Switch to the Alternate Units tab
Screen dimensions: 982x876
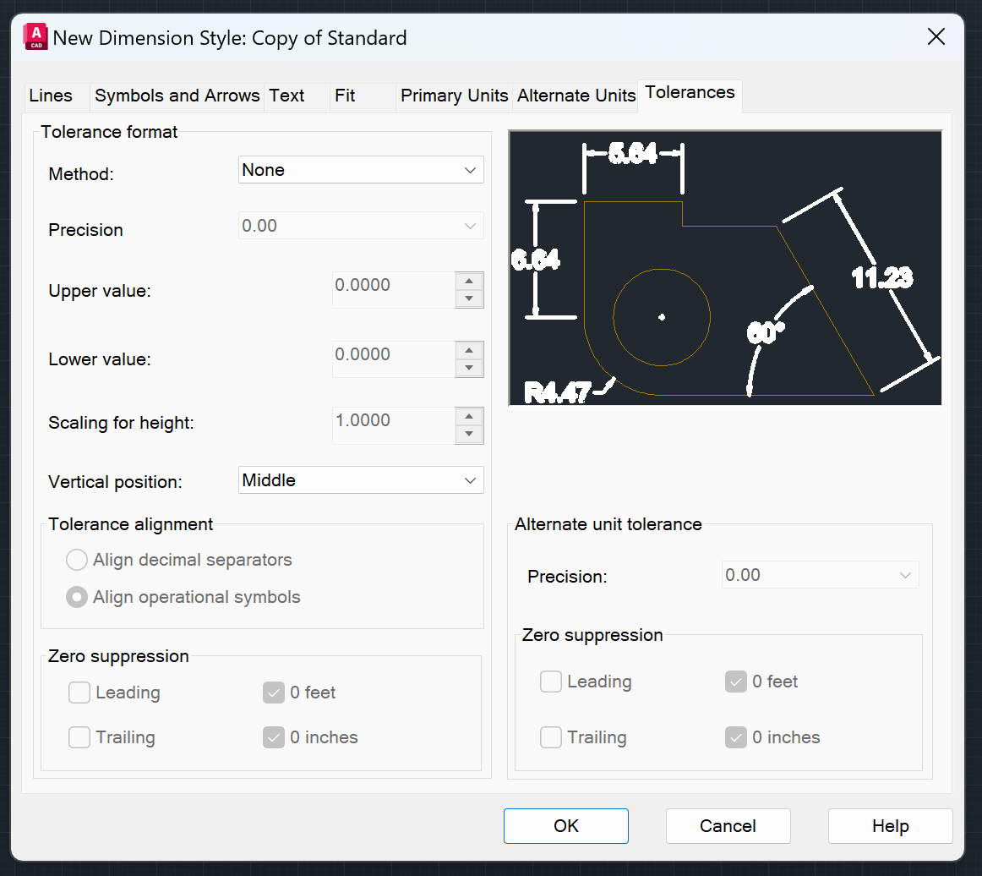(x=576, y=96)
